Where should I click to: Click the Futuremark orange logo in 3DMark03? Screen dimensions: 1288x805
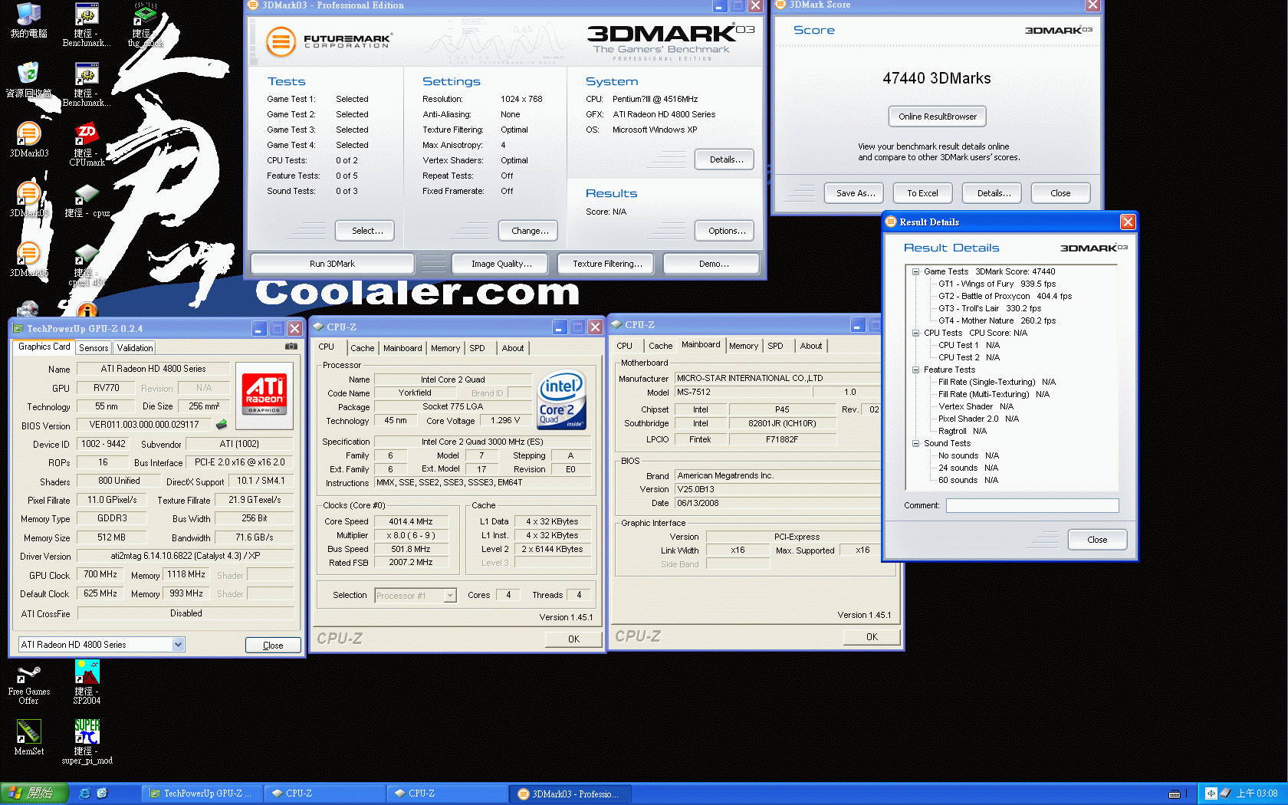point(281,41)
